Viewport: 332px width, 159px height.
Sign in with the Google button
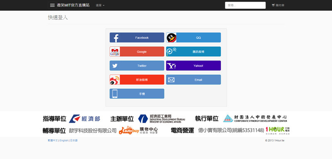click(137, 52)
